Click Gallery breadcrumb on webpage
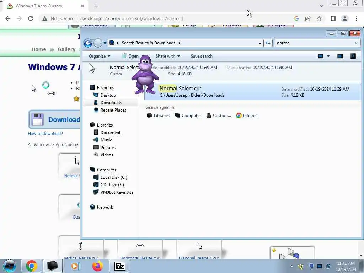 pyautogui.click(x=66, y=49)
